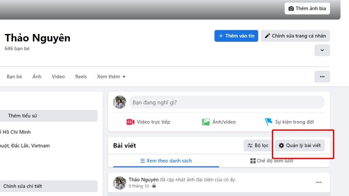Expand the Xem thêm dropdown

tap(111, 77)
